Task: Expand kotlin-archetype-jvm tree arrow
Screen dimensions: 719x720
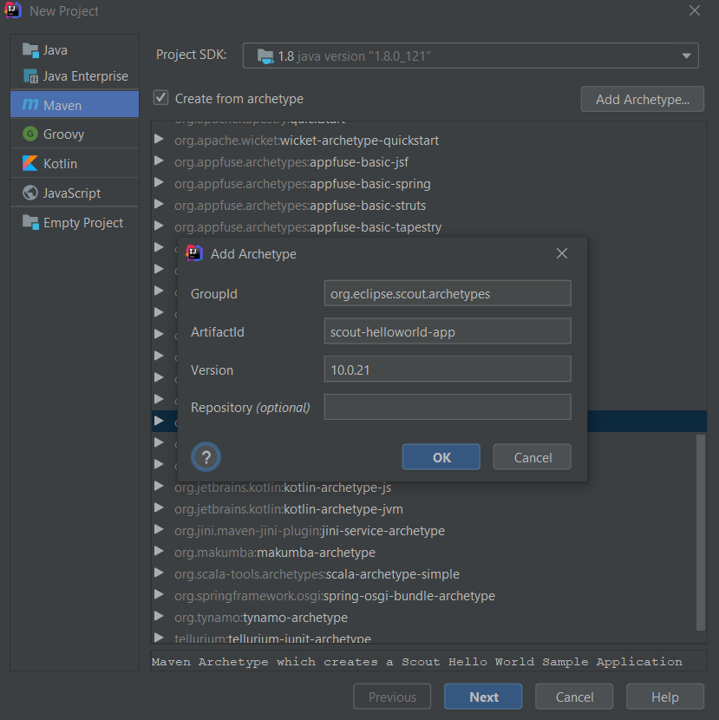Action: coord(159,507)
